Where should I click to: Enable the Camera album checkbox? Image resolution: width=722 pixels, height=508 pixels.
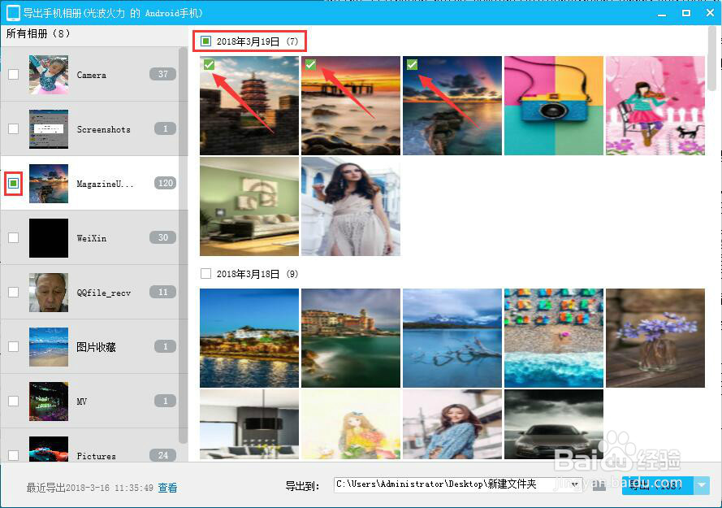click(x=13, y=74)
